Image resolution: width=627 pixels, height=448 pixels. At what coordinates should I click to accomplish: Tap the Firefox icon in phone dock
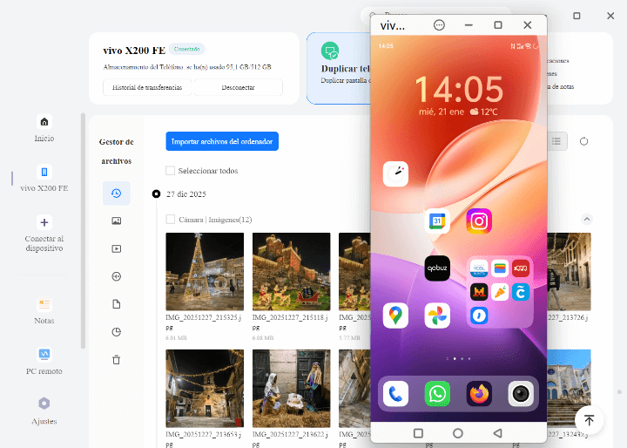pyautogui.click(x=479, y=394)
